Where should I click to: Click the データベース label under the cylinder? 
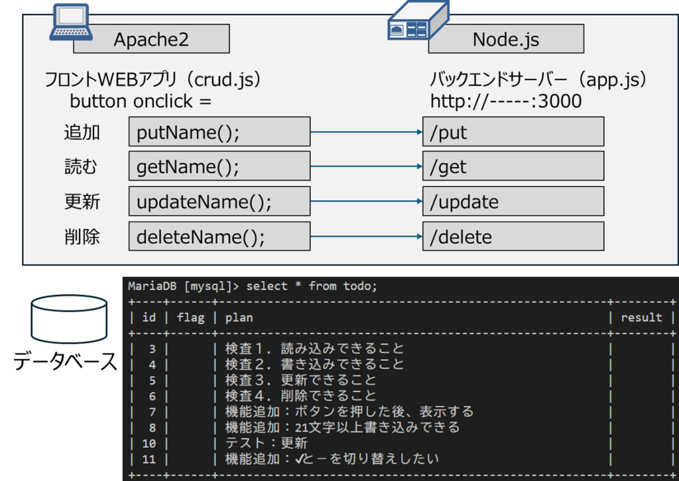click(66, 360)
